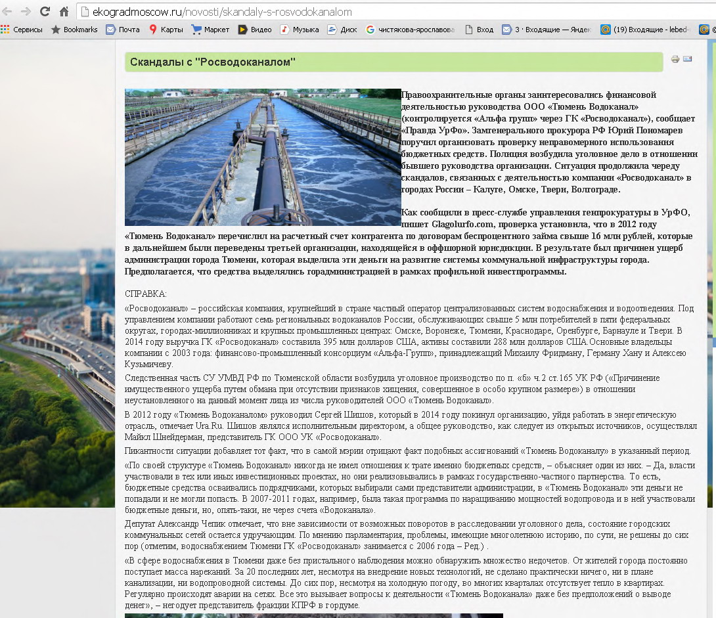
Task: Click the 'Ura.Ru' mention in the article
Action: click(x=209, y=426)
